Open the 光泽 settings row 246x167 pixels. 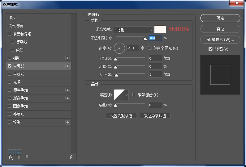point(39,82)
